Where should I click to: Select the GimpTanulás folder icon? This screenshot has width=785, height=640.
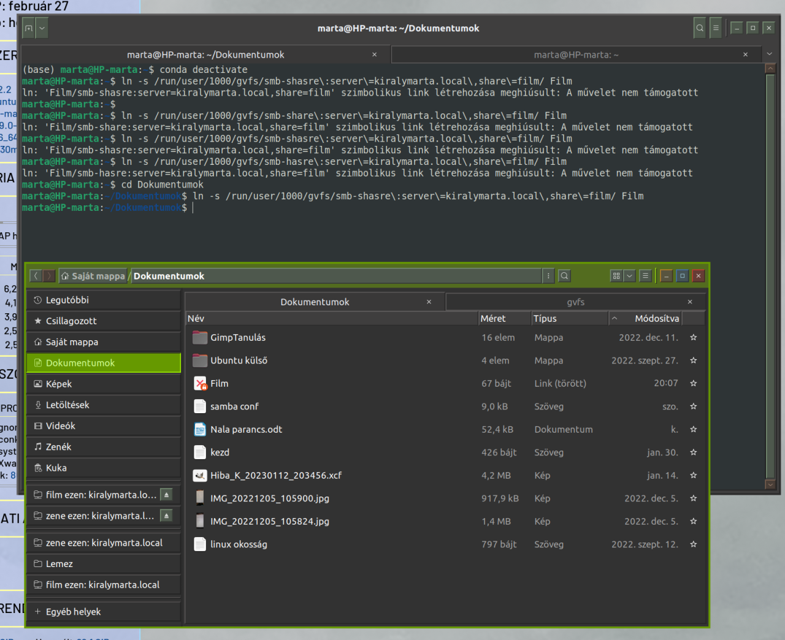[200, 337]
